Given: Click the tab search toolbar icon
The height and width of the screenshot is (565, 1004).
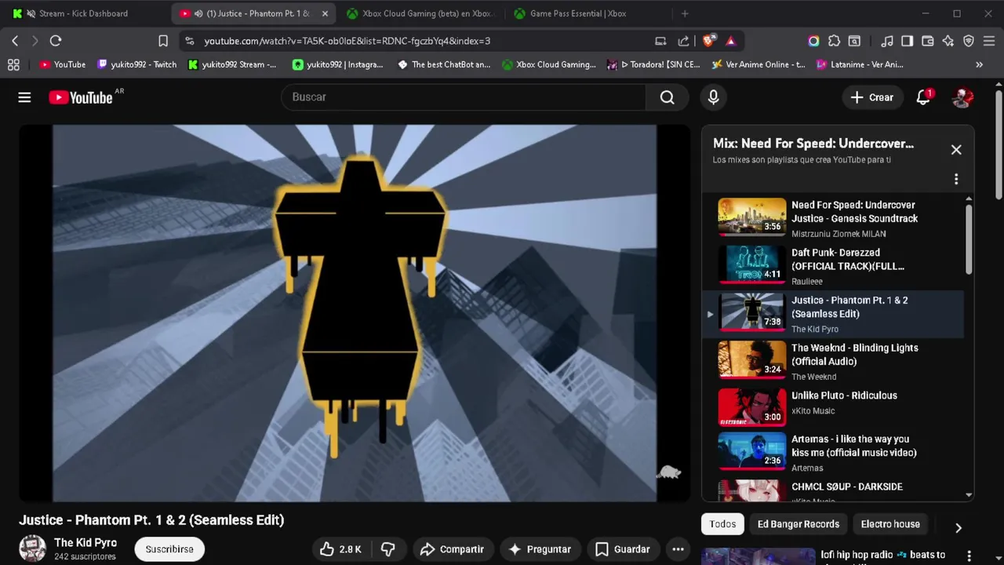Looking at the screenshot, I should click(854, 41).
